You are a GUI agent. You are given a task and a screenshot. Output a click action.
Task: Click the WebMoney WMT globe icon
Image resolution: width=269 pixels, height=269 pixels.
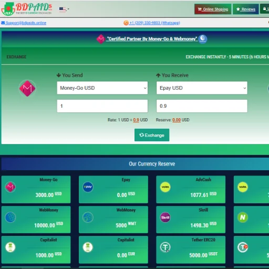(88, 218)
